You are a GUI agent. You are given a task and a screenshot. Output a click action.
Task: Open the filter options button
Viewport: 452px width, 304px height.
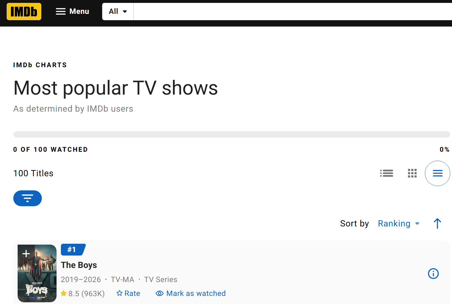pyautogui.click(x=27, y=198)
